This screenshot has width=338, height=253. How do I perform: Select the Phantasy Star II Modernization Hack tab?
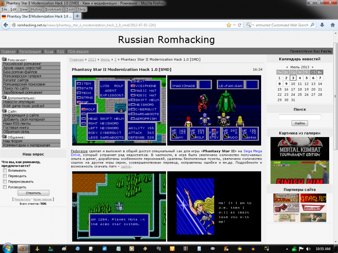37,16
